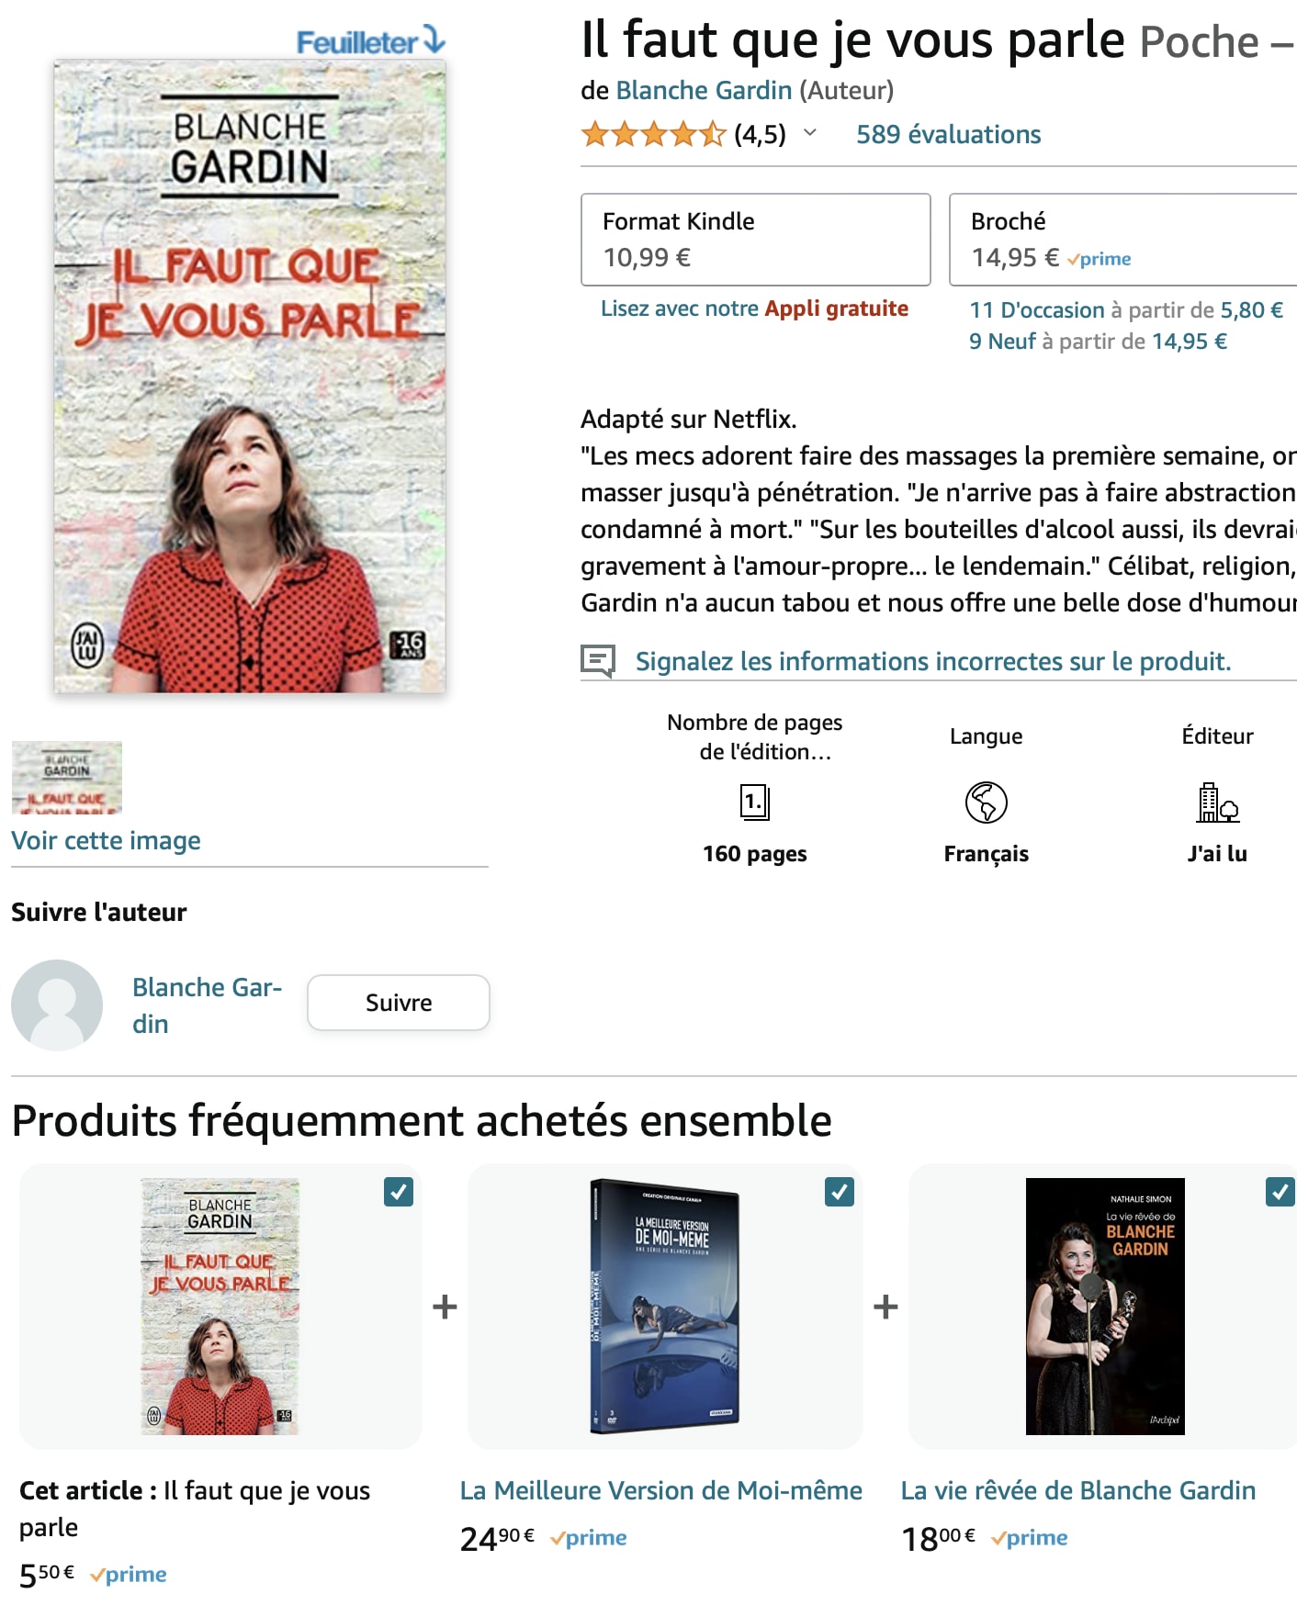Click the publisher building icon
This screenshot has height=1605, width=1297.
(x=1217, y=802)
